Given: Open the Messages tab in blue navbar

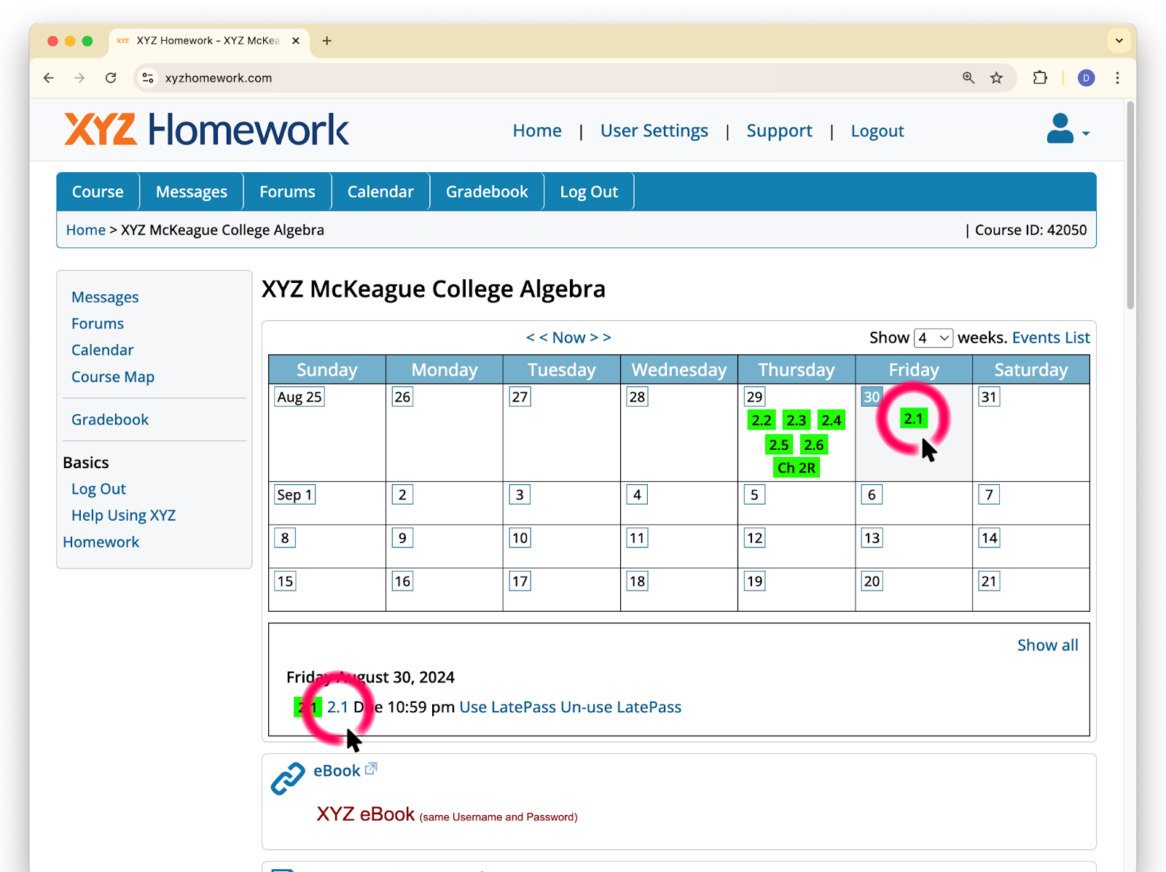Looking at the screenshot, I should [192, 192].
